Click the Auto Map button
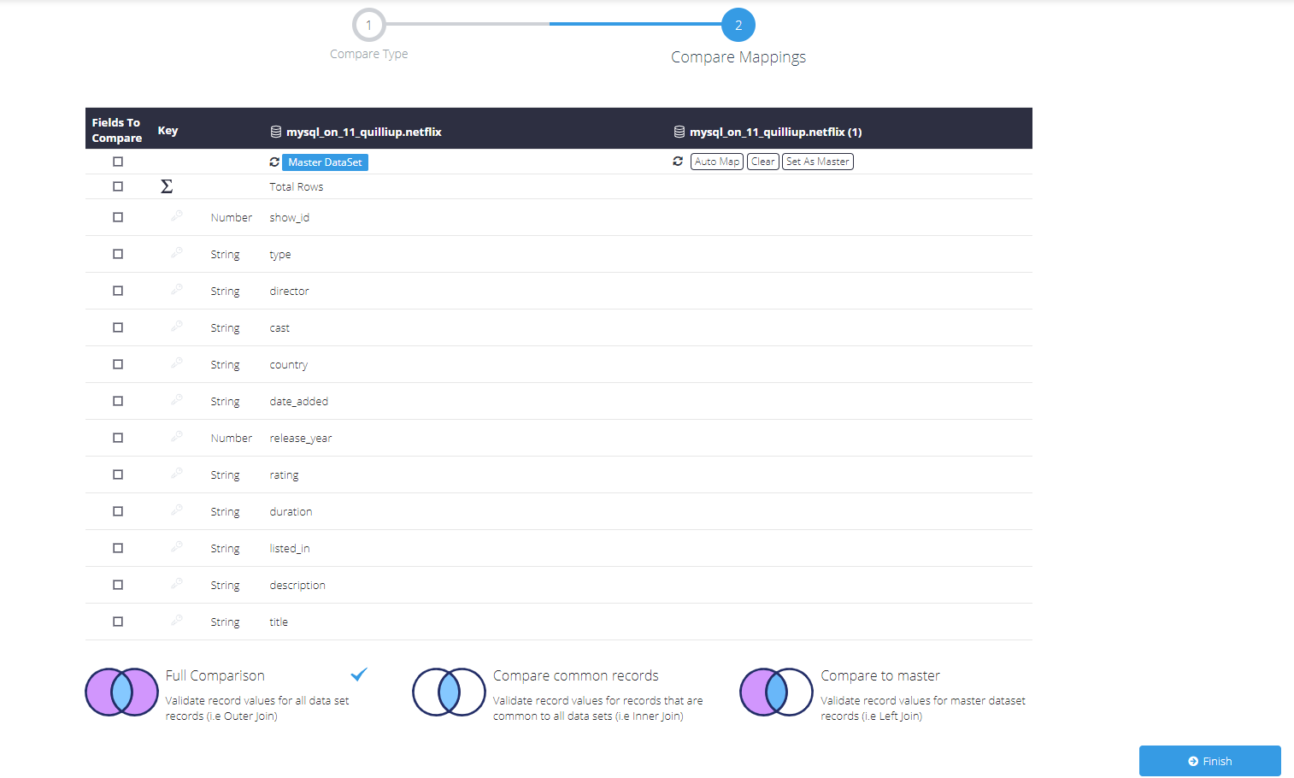Screen dimensions: 1294x778 [x=717, y=162]
